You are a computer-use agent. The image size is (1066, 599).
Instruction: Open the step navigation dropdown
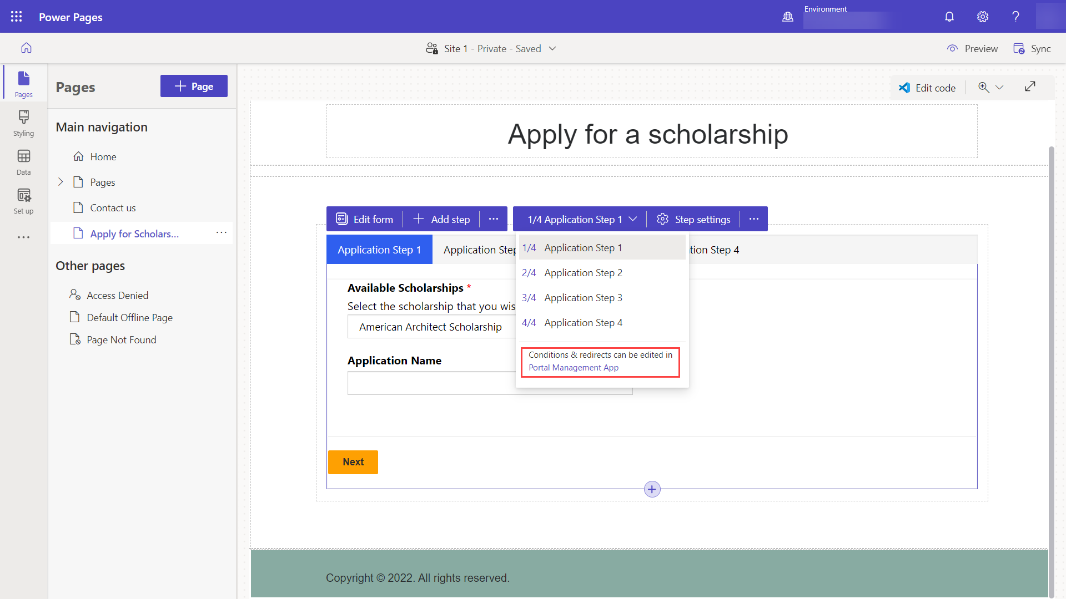[x=581, y=219]
